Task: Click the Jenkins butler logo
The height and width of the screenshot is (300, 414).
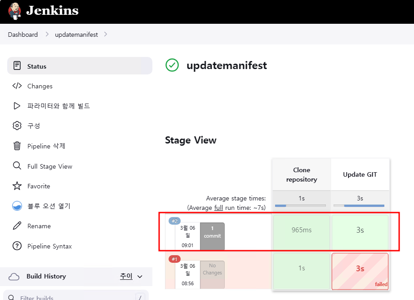Action: [14, 11]
